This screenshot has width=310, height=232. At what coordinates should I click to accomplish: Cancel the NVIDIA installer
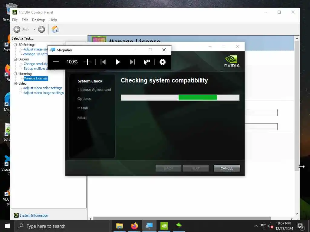[227, 168]
